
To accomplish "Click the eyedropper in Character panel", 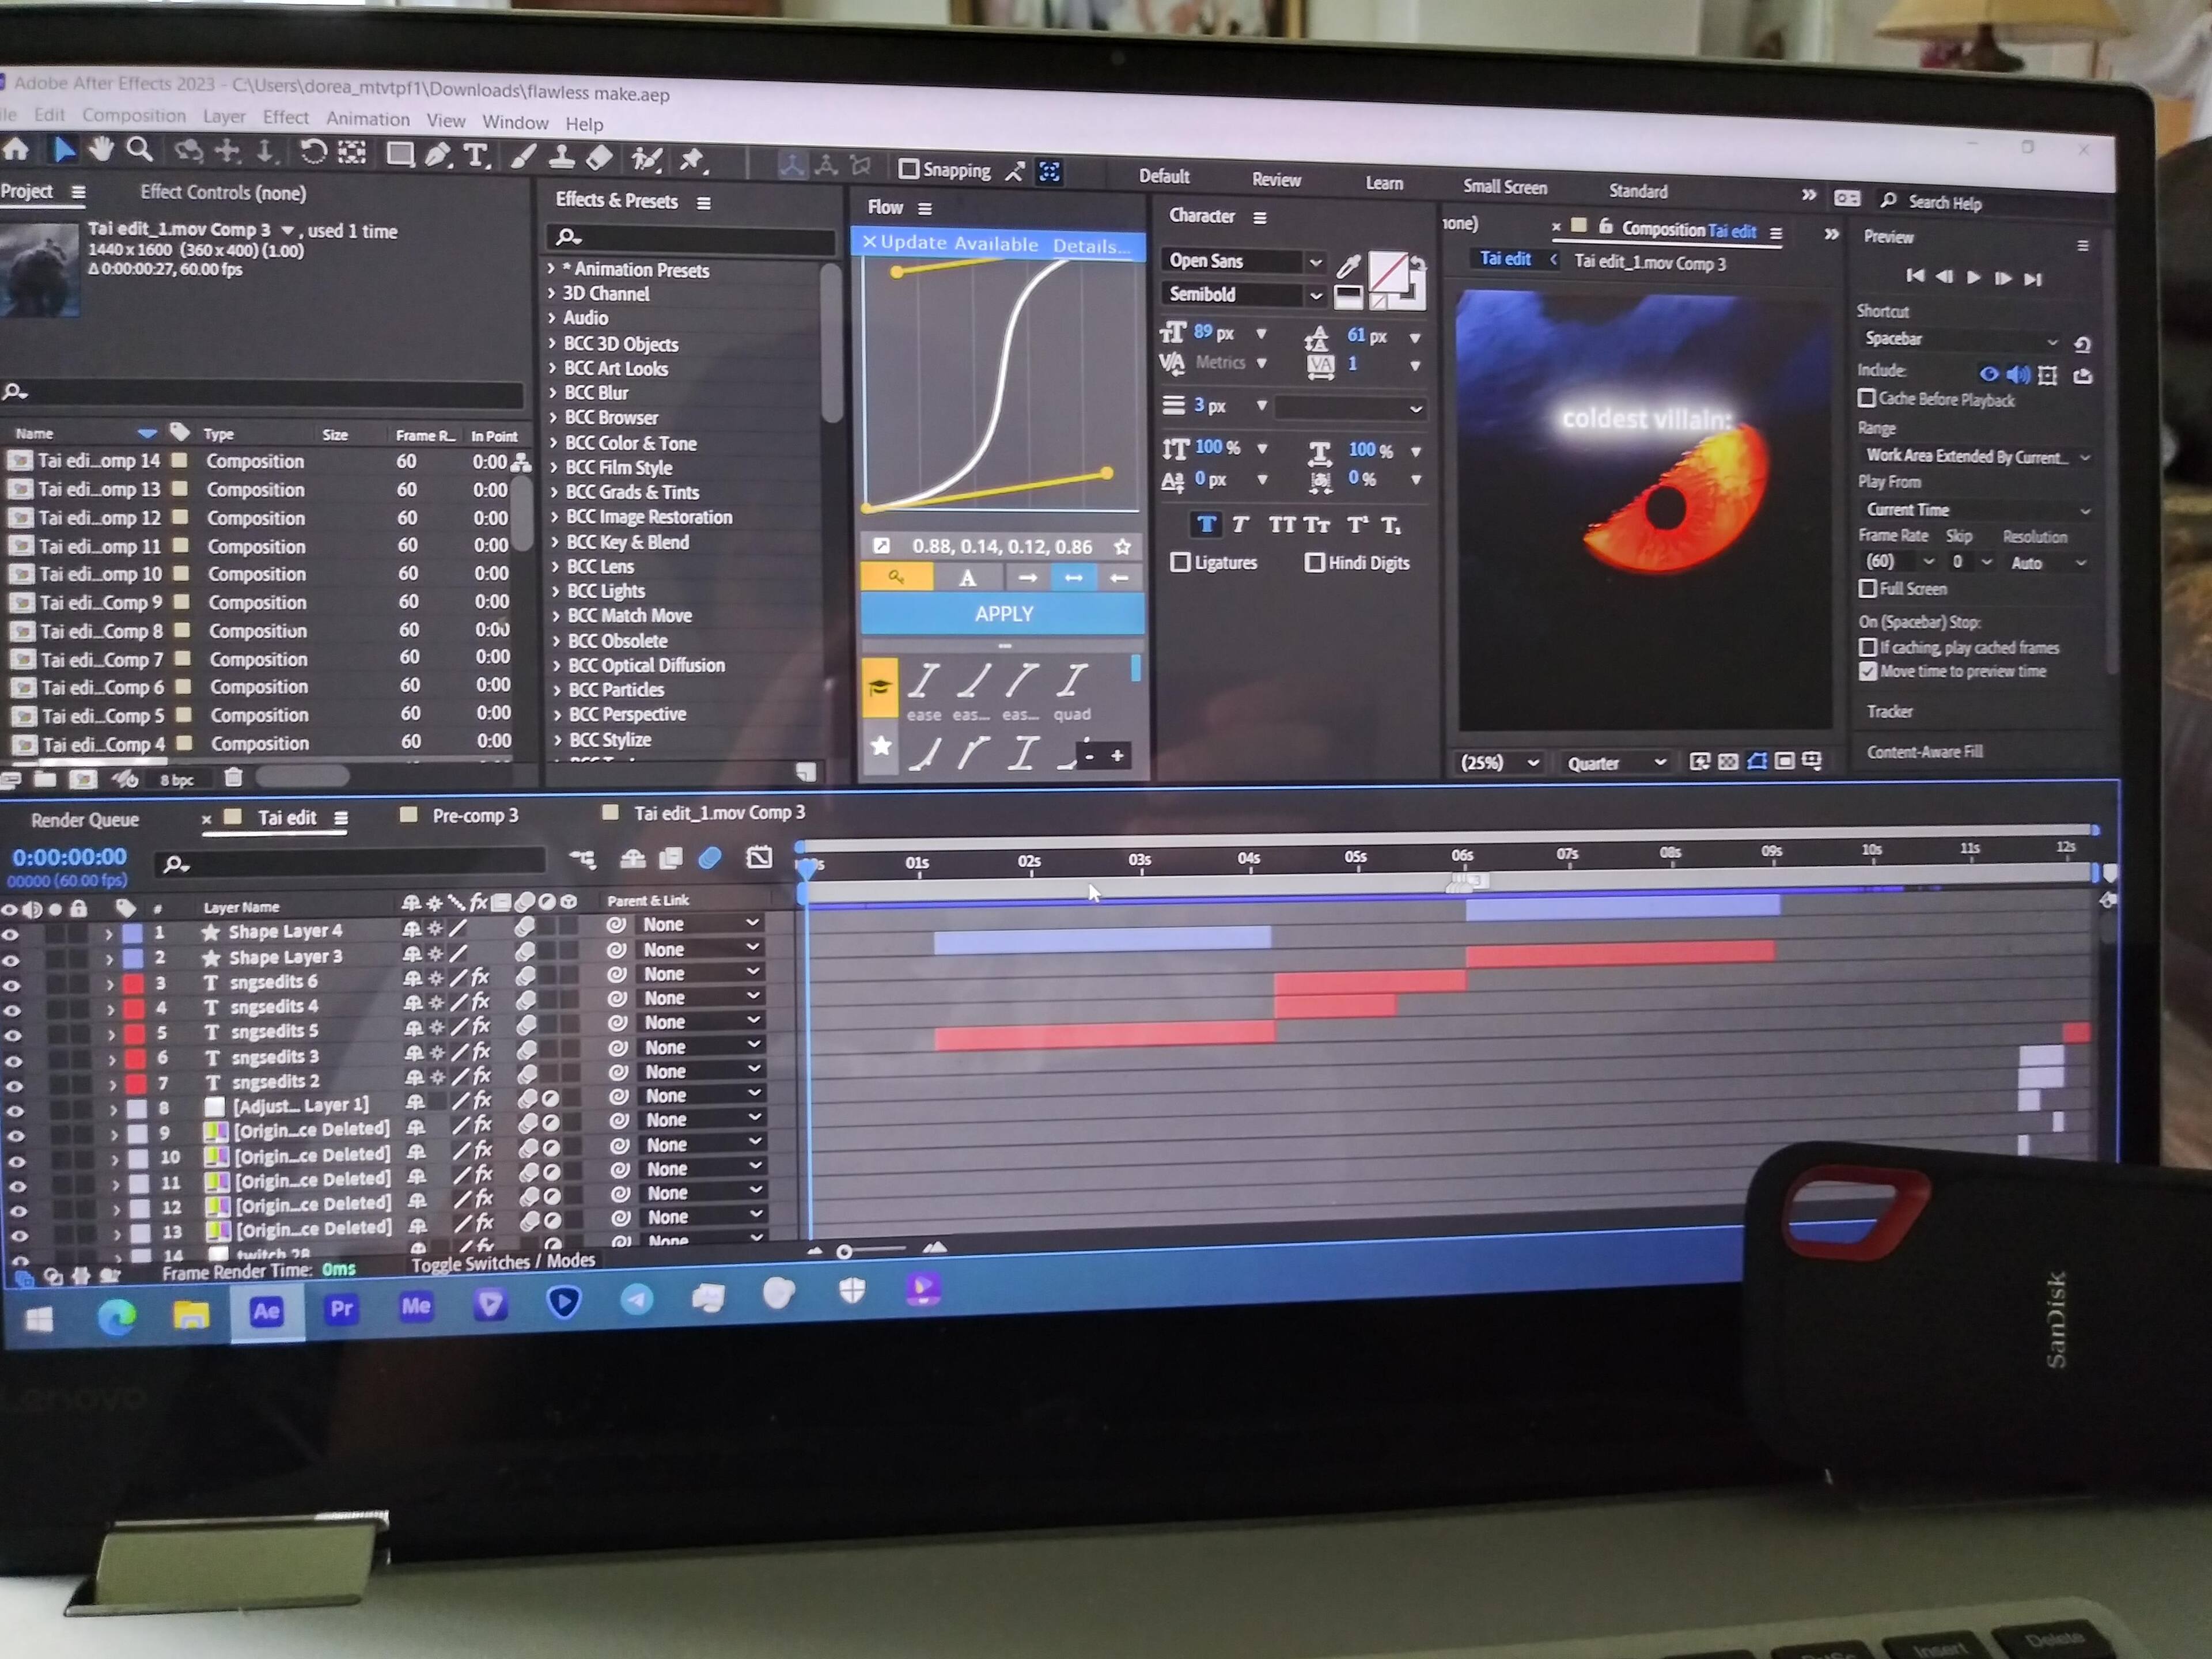I will (1348, 266).
